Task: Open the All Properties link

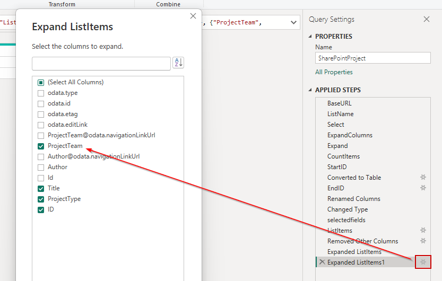Action: pos(334,72)
